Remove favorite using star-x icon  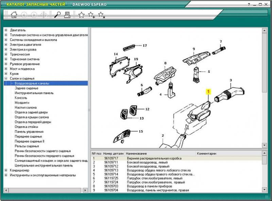(101, 15)
